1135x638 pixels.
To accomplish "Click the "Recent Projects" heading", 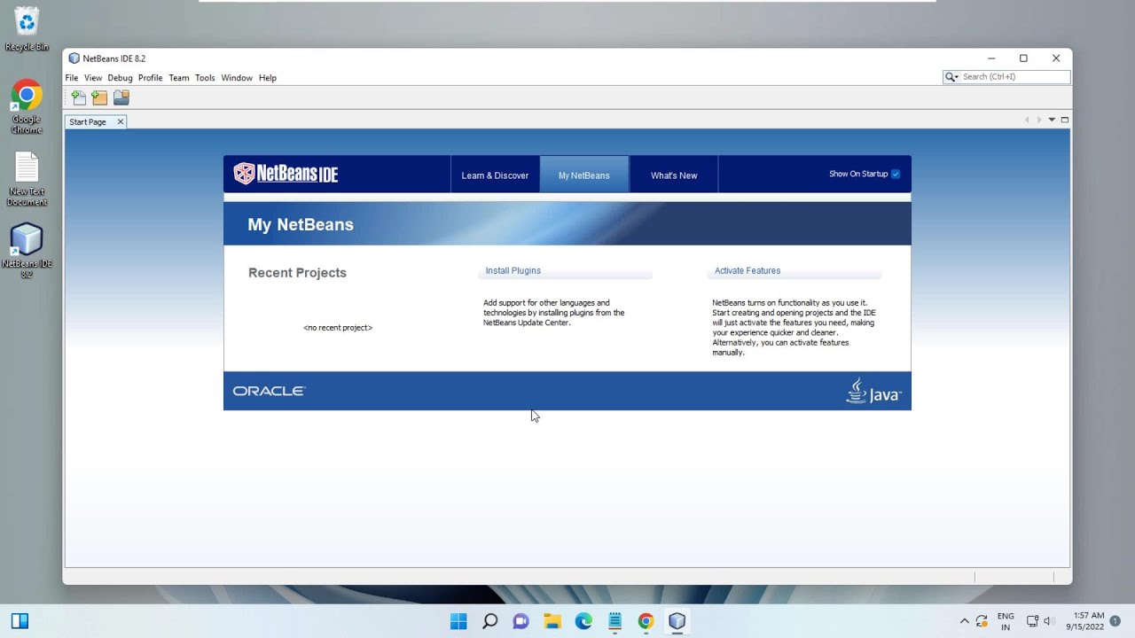I will [297, 273].
